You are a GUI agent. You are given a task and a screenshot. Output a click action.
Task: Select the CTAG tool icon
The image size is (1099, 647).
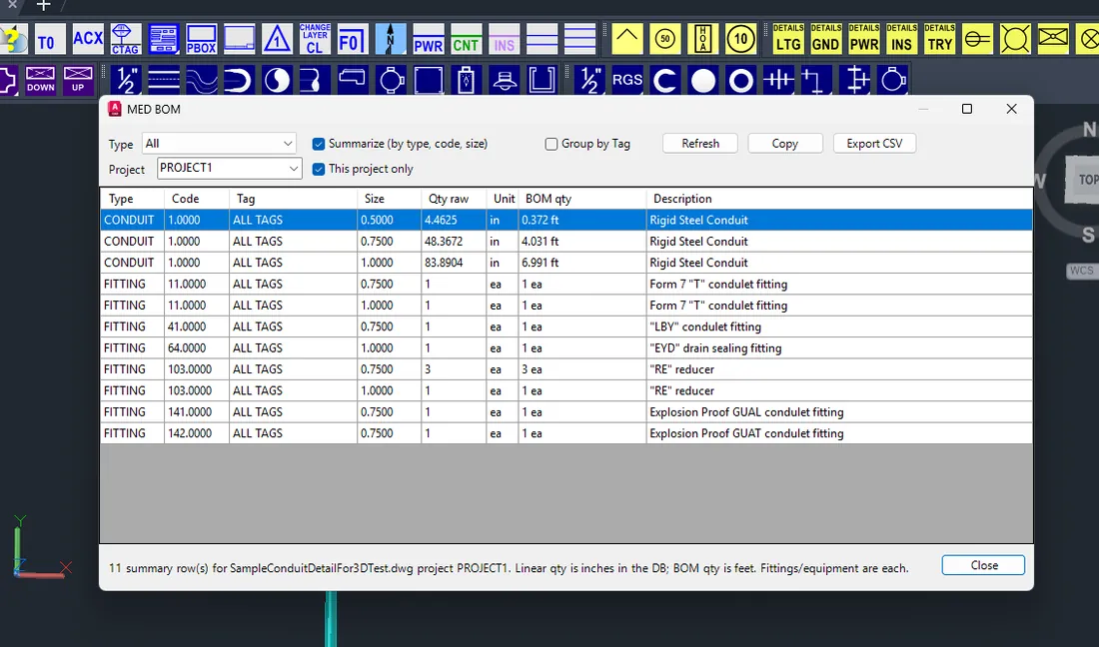(126, 39)
